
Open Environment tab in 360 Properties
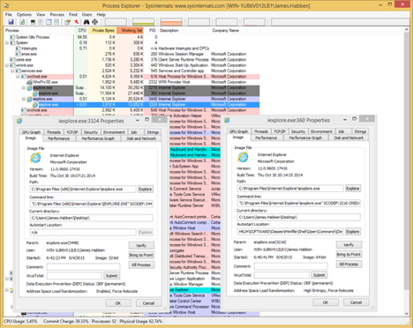point(321,131)
